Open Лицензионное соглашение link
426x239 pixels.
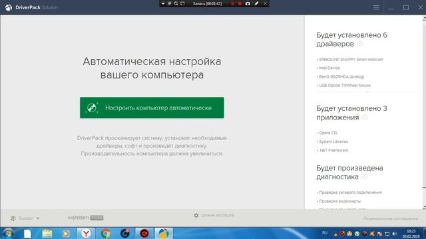(x=391, y=218)
